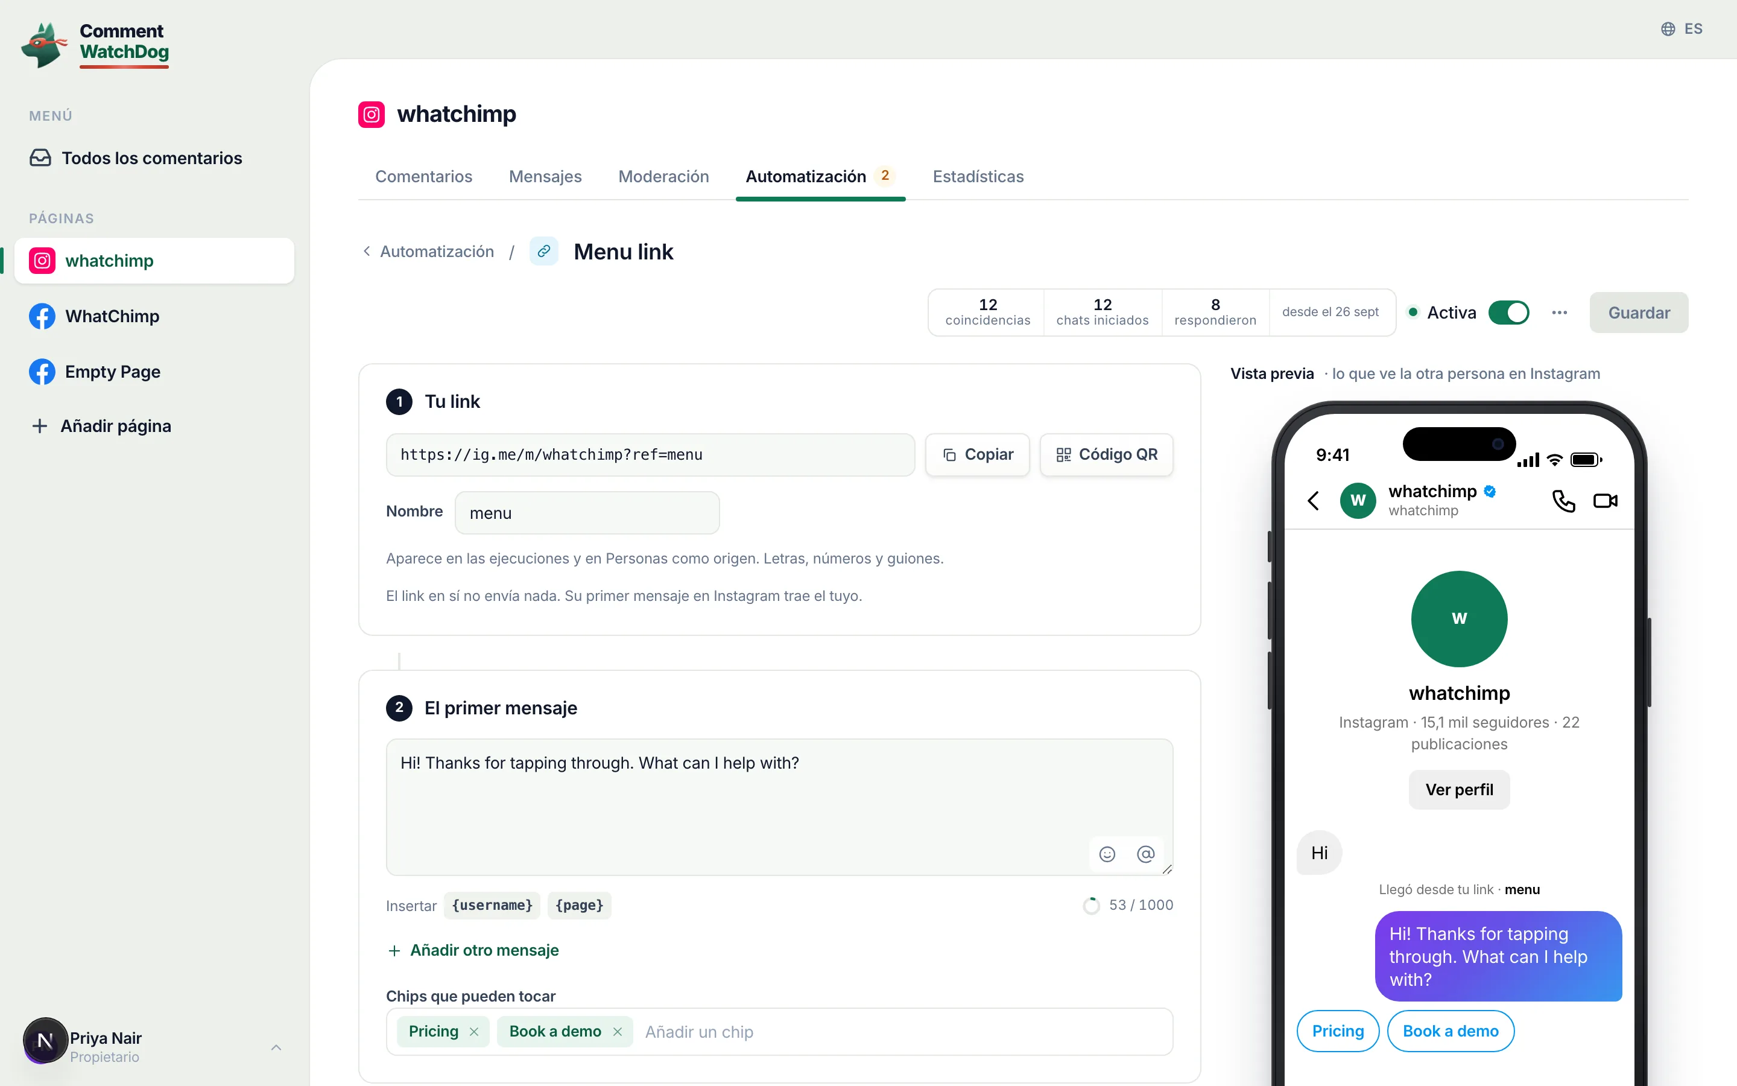Click the desde el 26 sept label
This screenshot has width=1737, height=1086.
point(1330,312)
